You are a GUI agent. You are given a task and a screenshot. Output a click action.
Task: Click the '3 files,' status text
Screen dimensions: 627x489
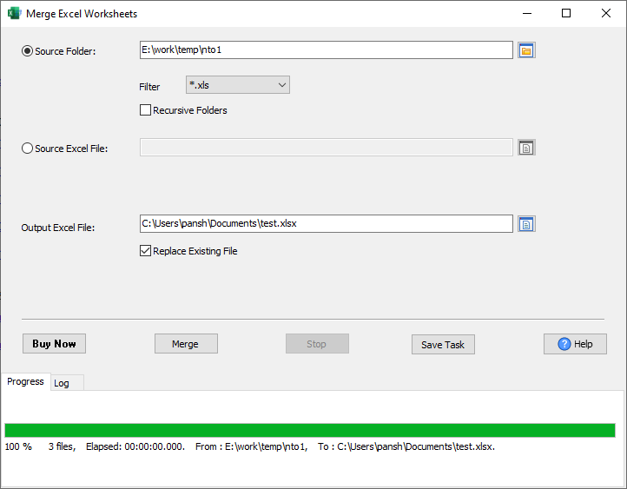click(62, 446)
